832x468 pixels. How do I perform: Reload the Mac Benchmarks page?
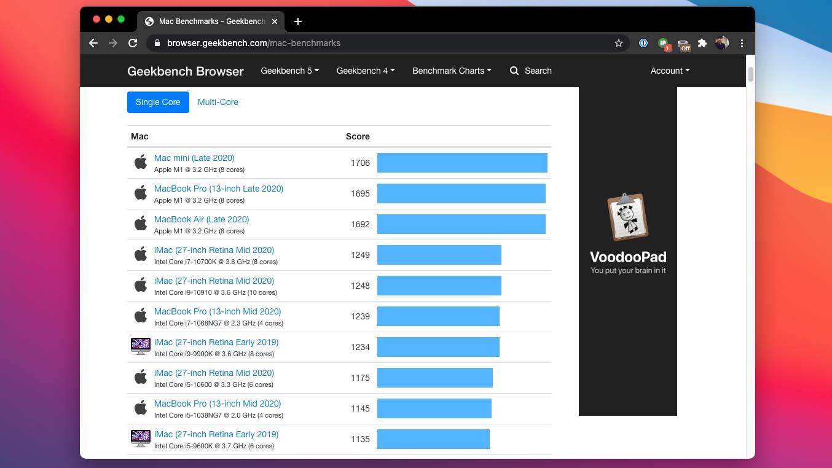(133, 43)
